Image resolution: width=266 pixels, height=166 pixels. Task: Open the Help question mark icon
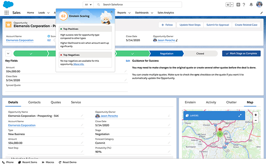(x=244, y=5)
